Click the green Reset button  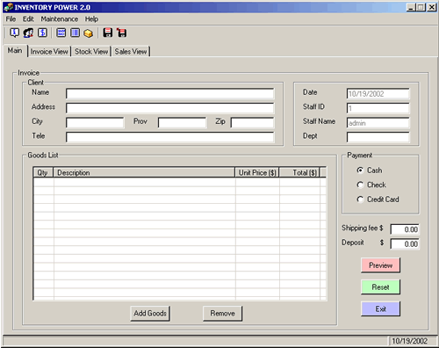tap(380, 287)
